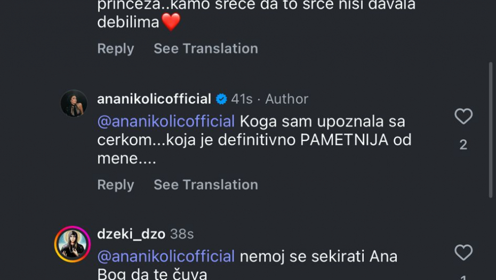Click the comments scrollbar thumb
This screenshot has height=280, width=496.
491,130
